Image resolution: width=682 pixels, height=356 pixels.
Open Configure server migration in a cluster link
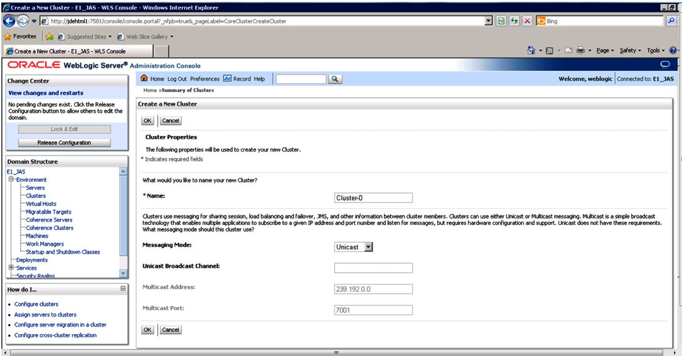[60, 324]
